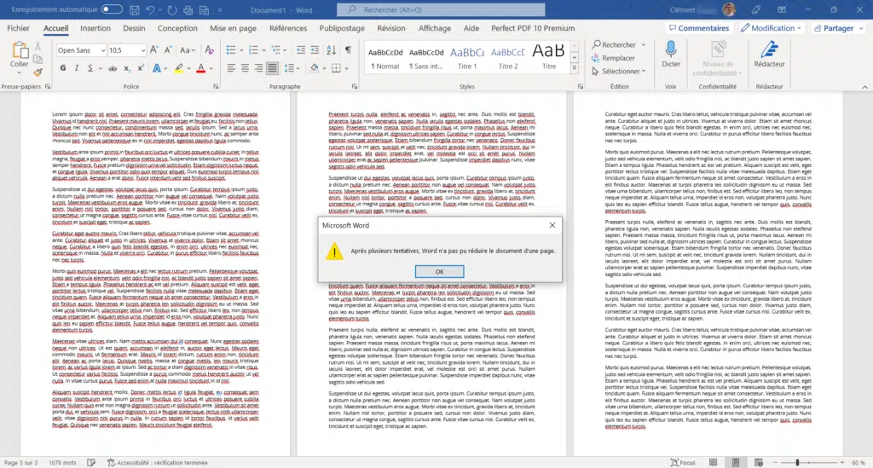This screenshot has height=468, width=873.
Task: Undo the last action
Action: pyautogui.click(x=150, y=10)
